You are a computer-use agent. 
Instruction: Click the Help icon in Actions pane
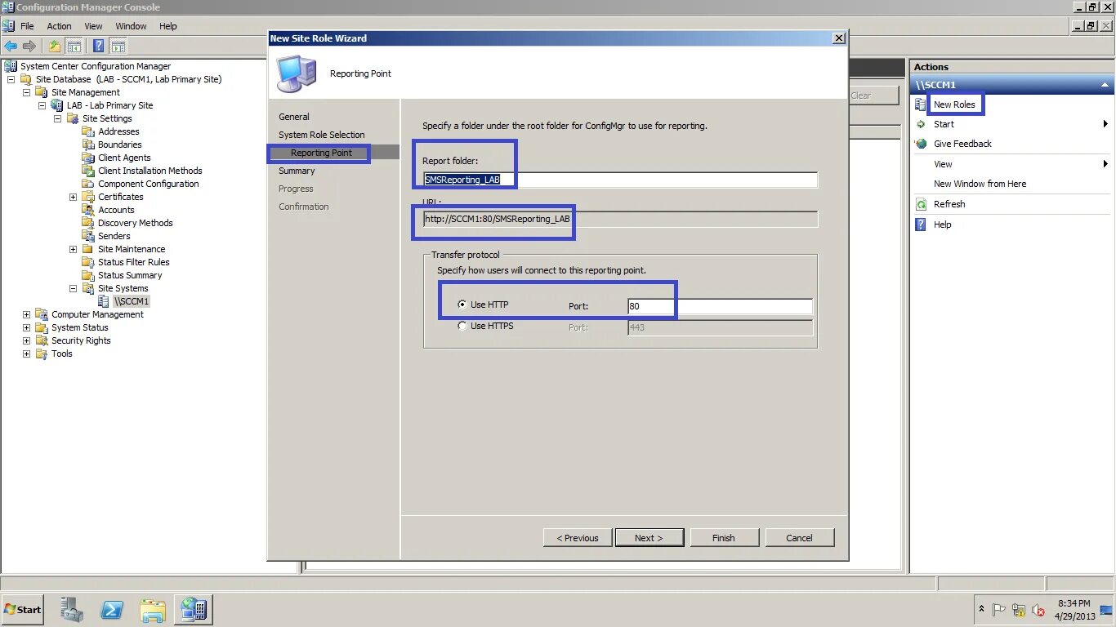pos(921,225)
